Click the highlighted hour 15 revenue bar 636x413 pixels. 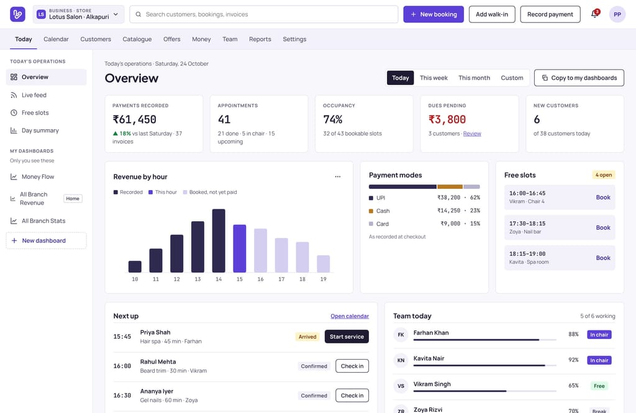tap(239, 248)
